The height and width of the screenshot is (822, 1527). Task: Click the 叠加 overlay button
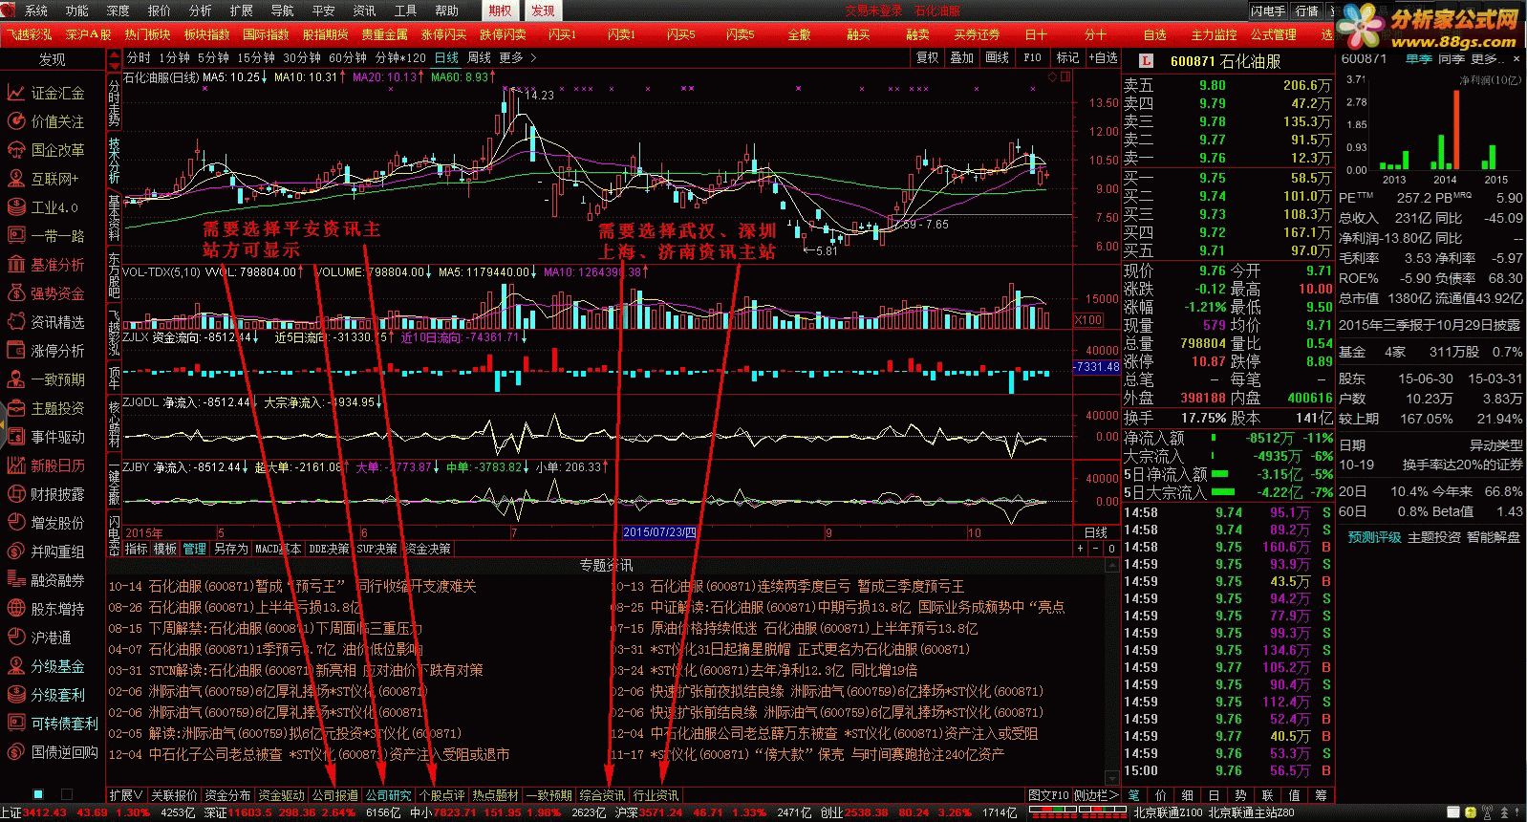click(x=961, y=58)
